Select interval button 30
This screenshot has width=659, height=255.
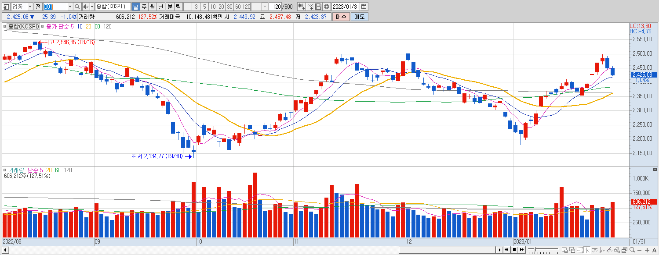[229, 7]
